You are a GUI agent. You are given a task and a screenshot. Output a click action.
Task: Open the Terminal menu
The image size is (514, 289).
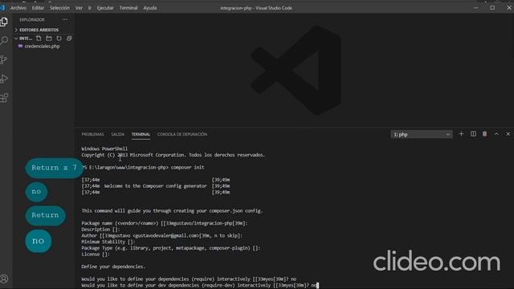point(128,8)
